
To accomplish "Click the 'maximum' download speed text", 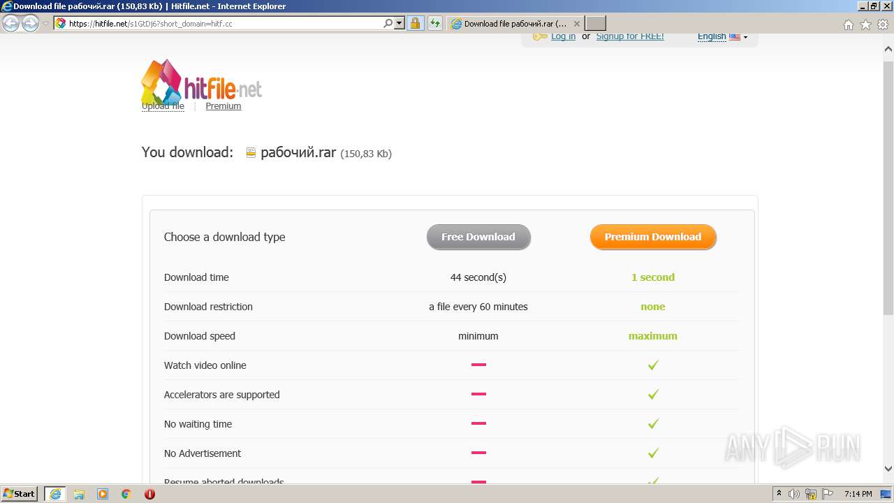I will [x=653, y=336].
